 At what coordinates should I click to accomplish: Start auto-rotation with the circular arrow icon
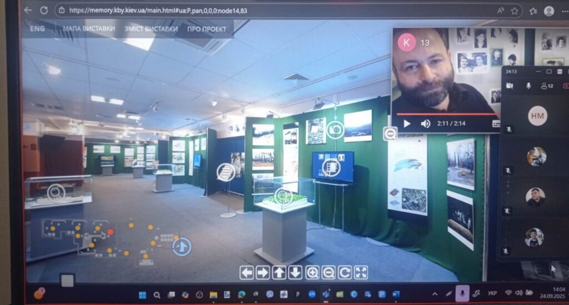click(x=345, y=272)
